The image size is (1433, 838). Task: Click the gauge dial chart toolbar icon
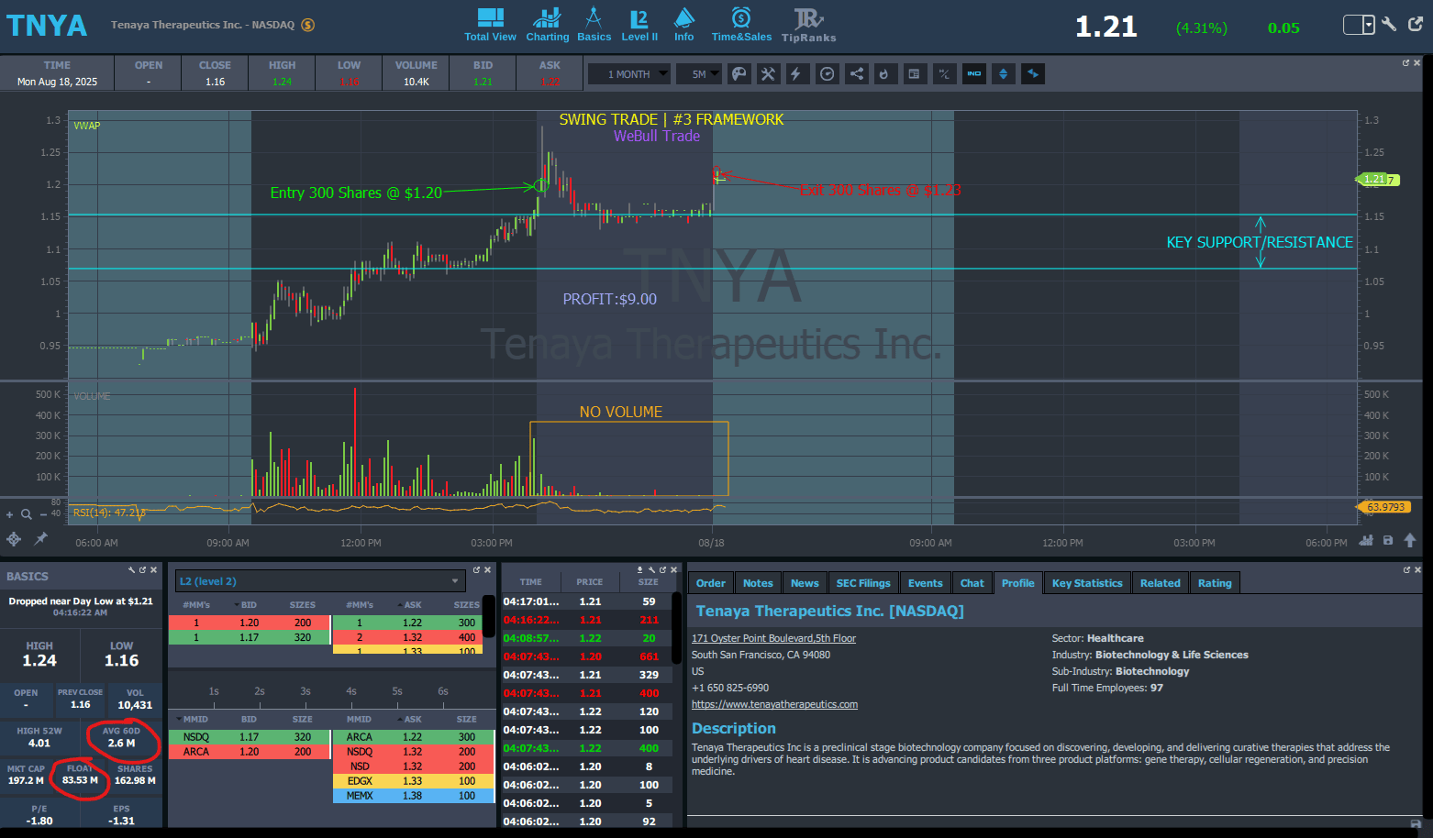828,74
